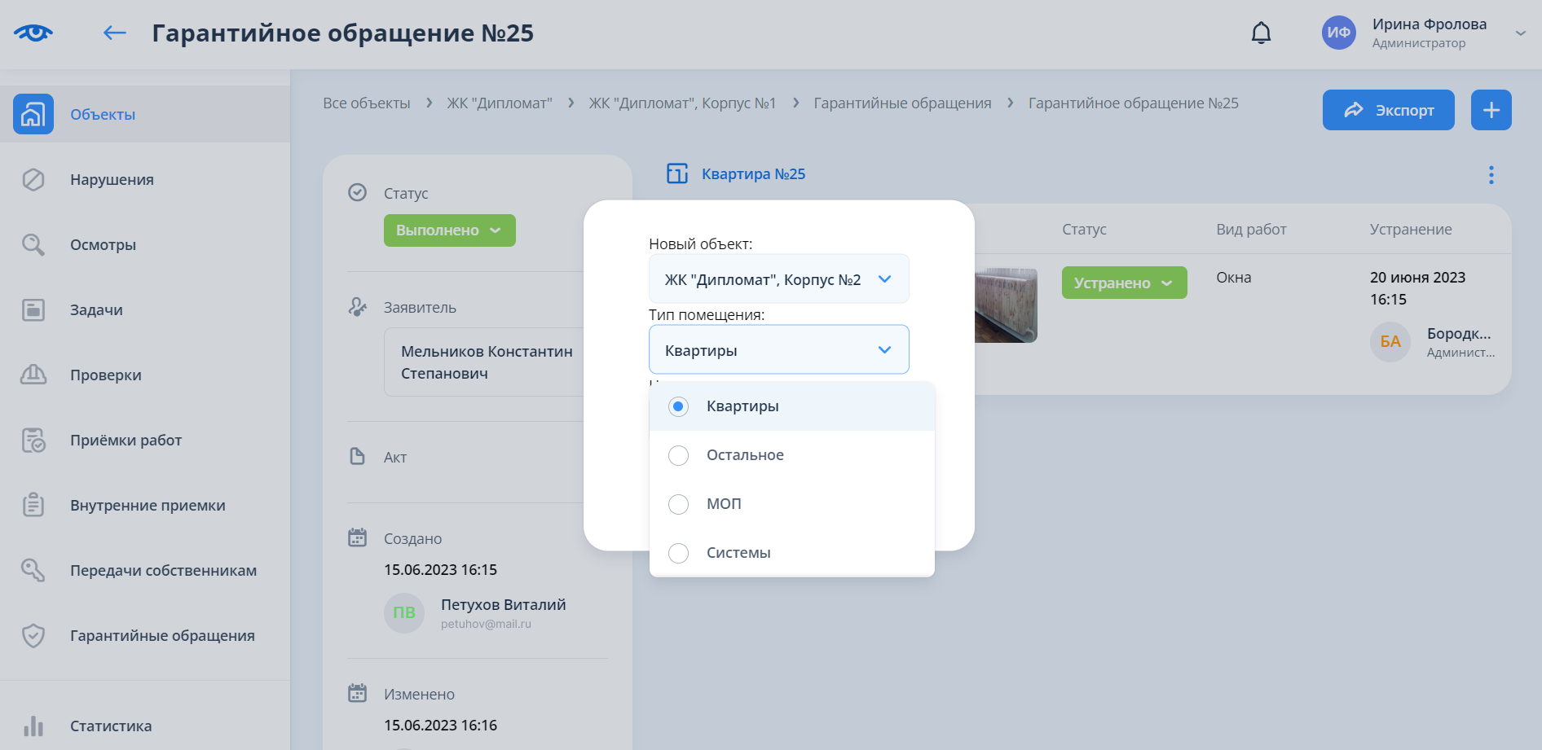Pick the Системы radio option
Screen dimensions: 1542x750
(x=678, y=553)
